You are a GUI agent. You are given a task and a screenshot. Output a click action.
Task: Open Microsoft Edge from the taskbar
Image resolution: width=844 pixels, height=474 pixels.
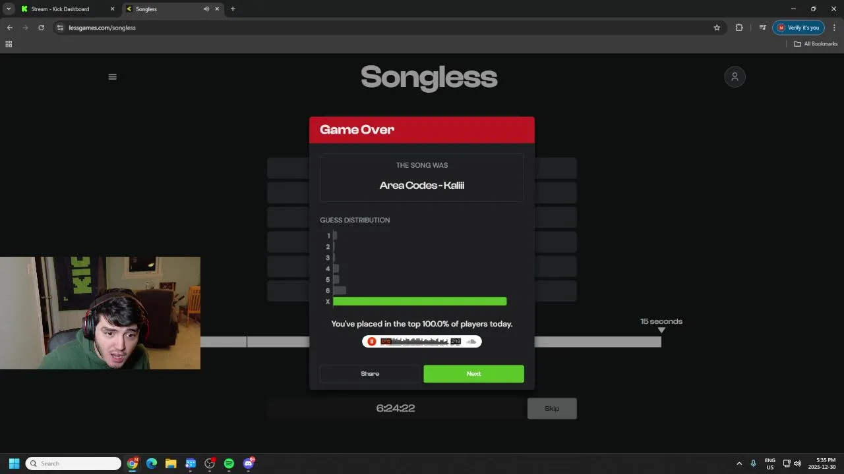click(152, 463)
